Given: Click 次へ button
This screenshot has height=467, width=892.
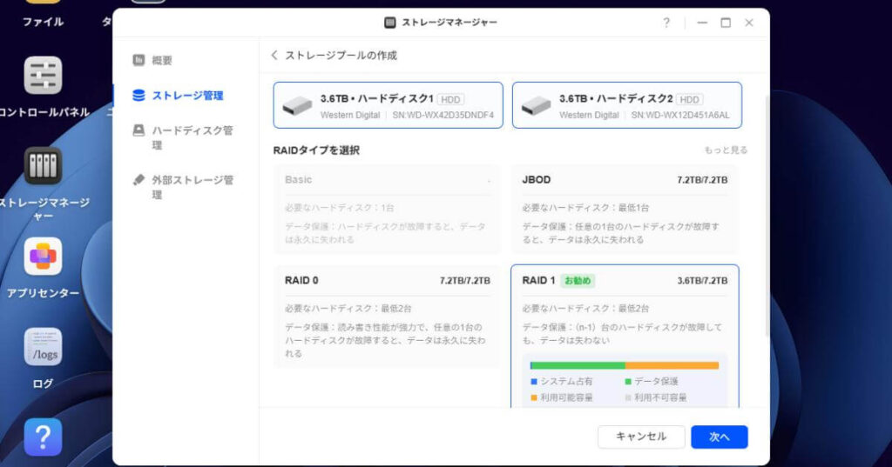Looking at the screenshot, I should tap(719, 437).
